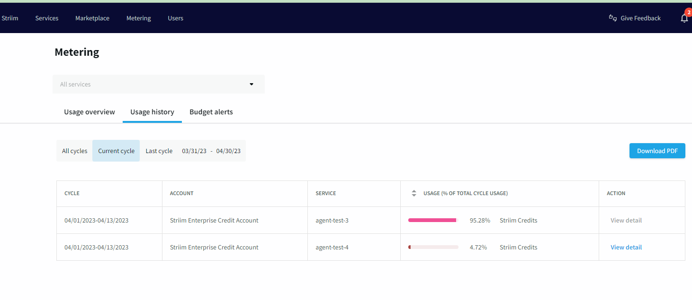
Task: Open the Metering nav item
Action: pyautogui.click(x=139, y=18)
